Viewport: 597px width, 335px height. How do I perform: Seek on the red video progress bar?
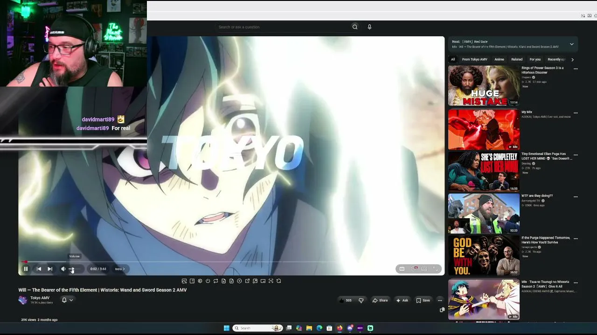point(231,262)
